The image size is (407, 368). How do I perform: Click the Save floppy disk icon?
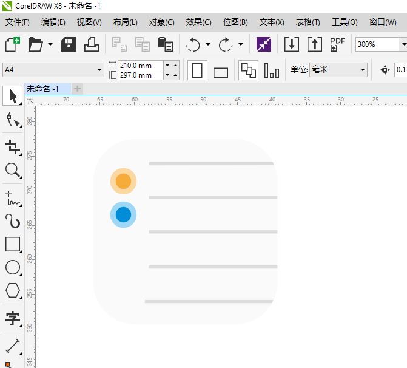(x=69, y=44)
